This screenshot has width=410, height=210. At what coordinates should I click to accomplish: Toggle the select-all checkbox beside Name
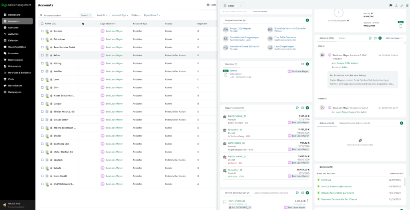42,24
